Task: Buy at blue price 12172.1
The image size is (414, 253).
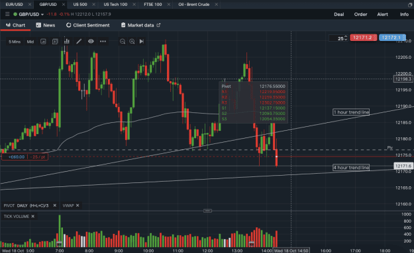Action: [x=392, y=38]
